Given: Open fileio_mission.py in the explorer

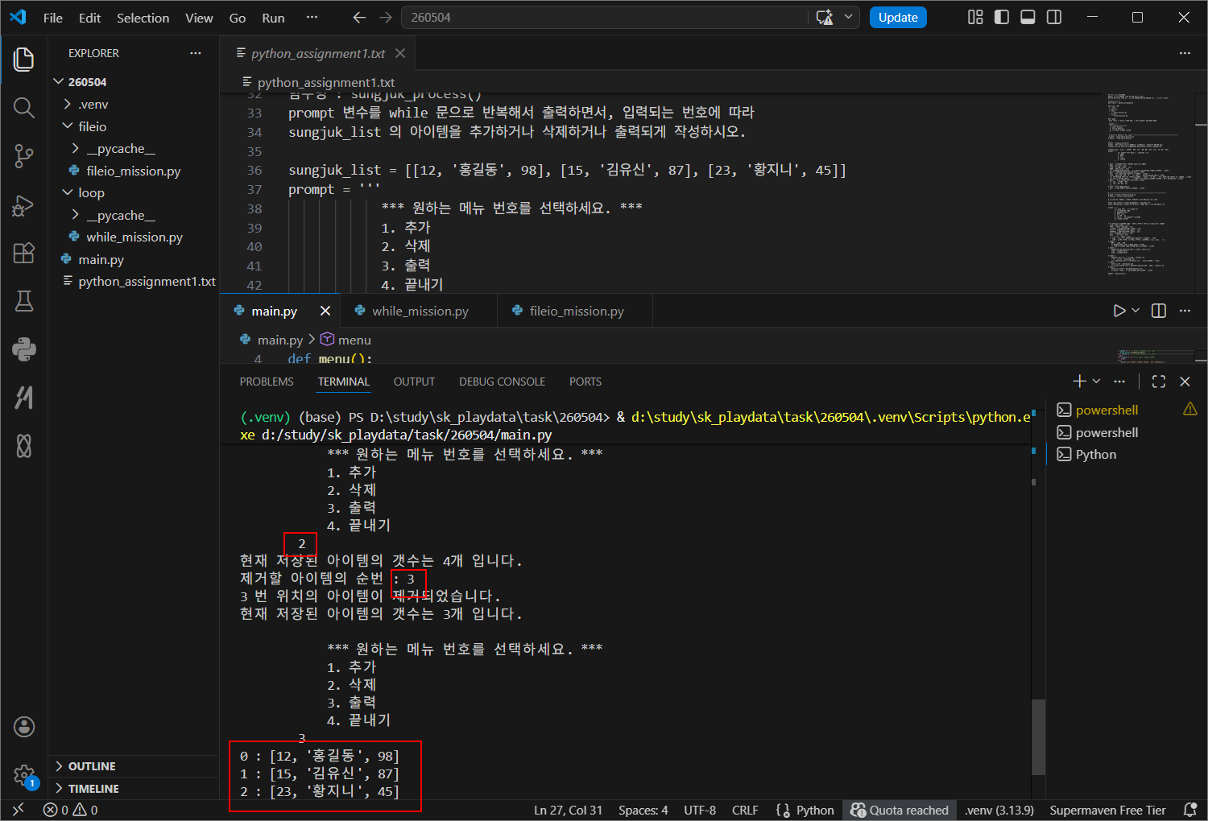Looking at the screenshot, I should (134, 171).
